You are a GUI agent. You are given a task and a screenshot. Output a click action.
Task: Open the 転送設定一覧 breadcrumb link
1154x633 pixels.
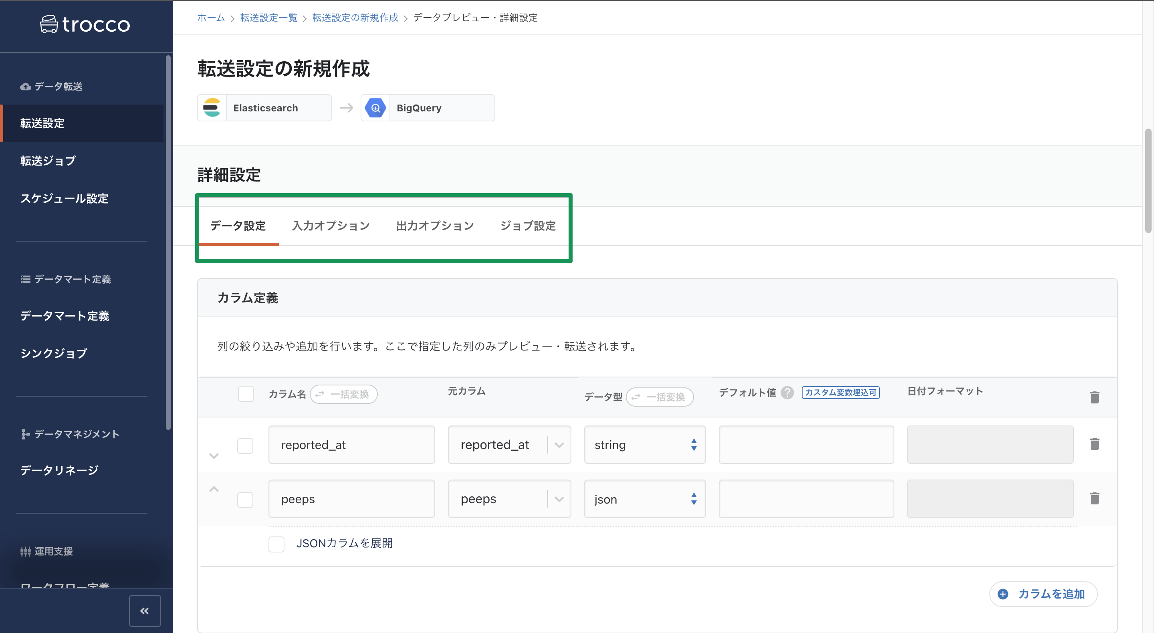pos(268,18)
